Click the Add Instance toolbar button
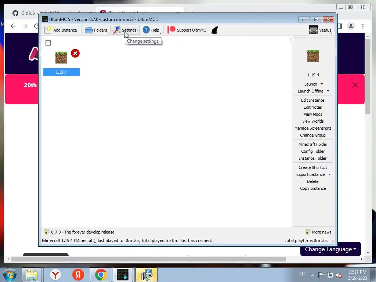The width and height of the screenshot is (376, 282). tap(61, 30)
